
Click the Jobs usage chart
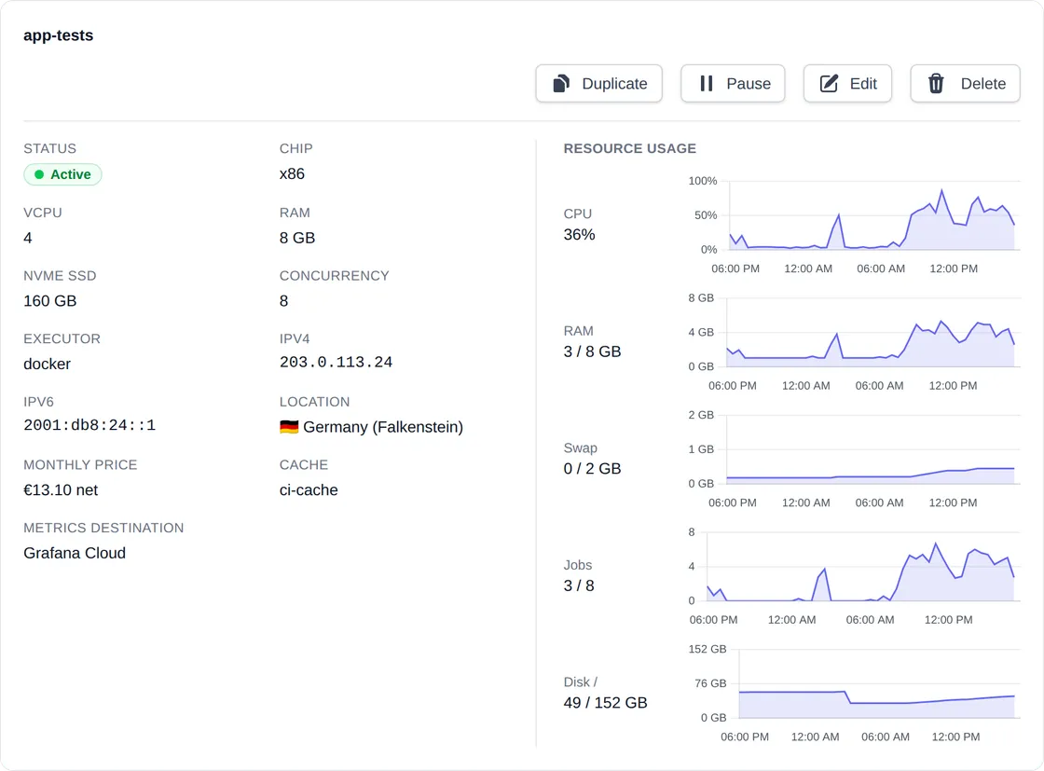pyautogui.click(x=852, y=576)
